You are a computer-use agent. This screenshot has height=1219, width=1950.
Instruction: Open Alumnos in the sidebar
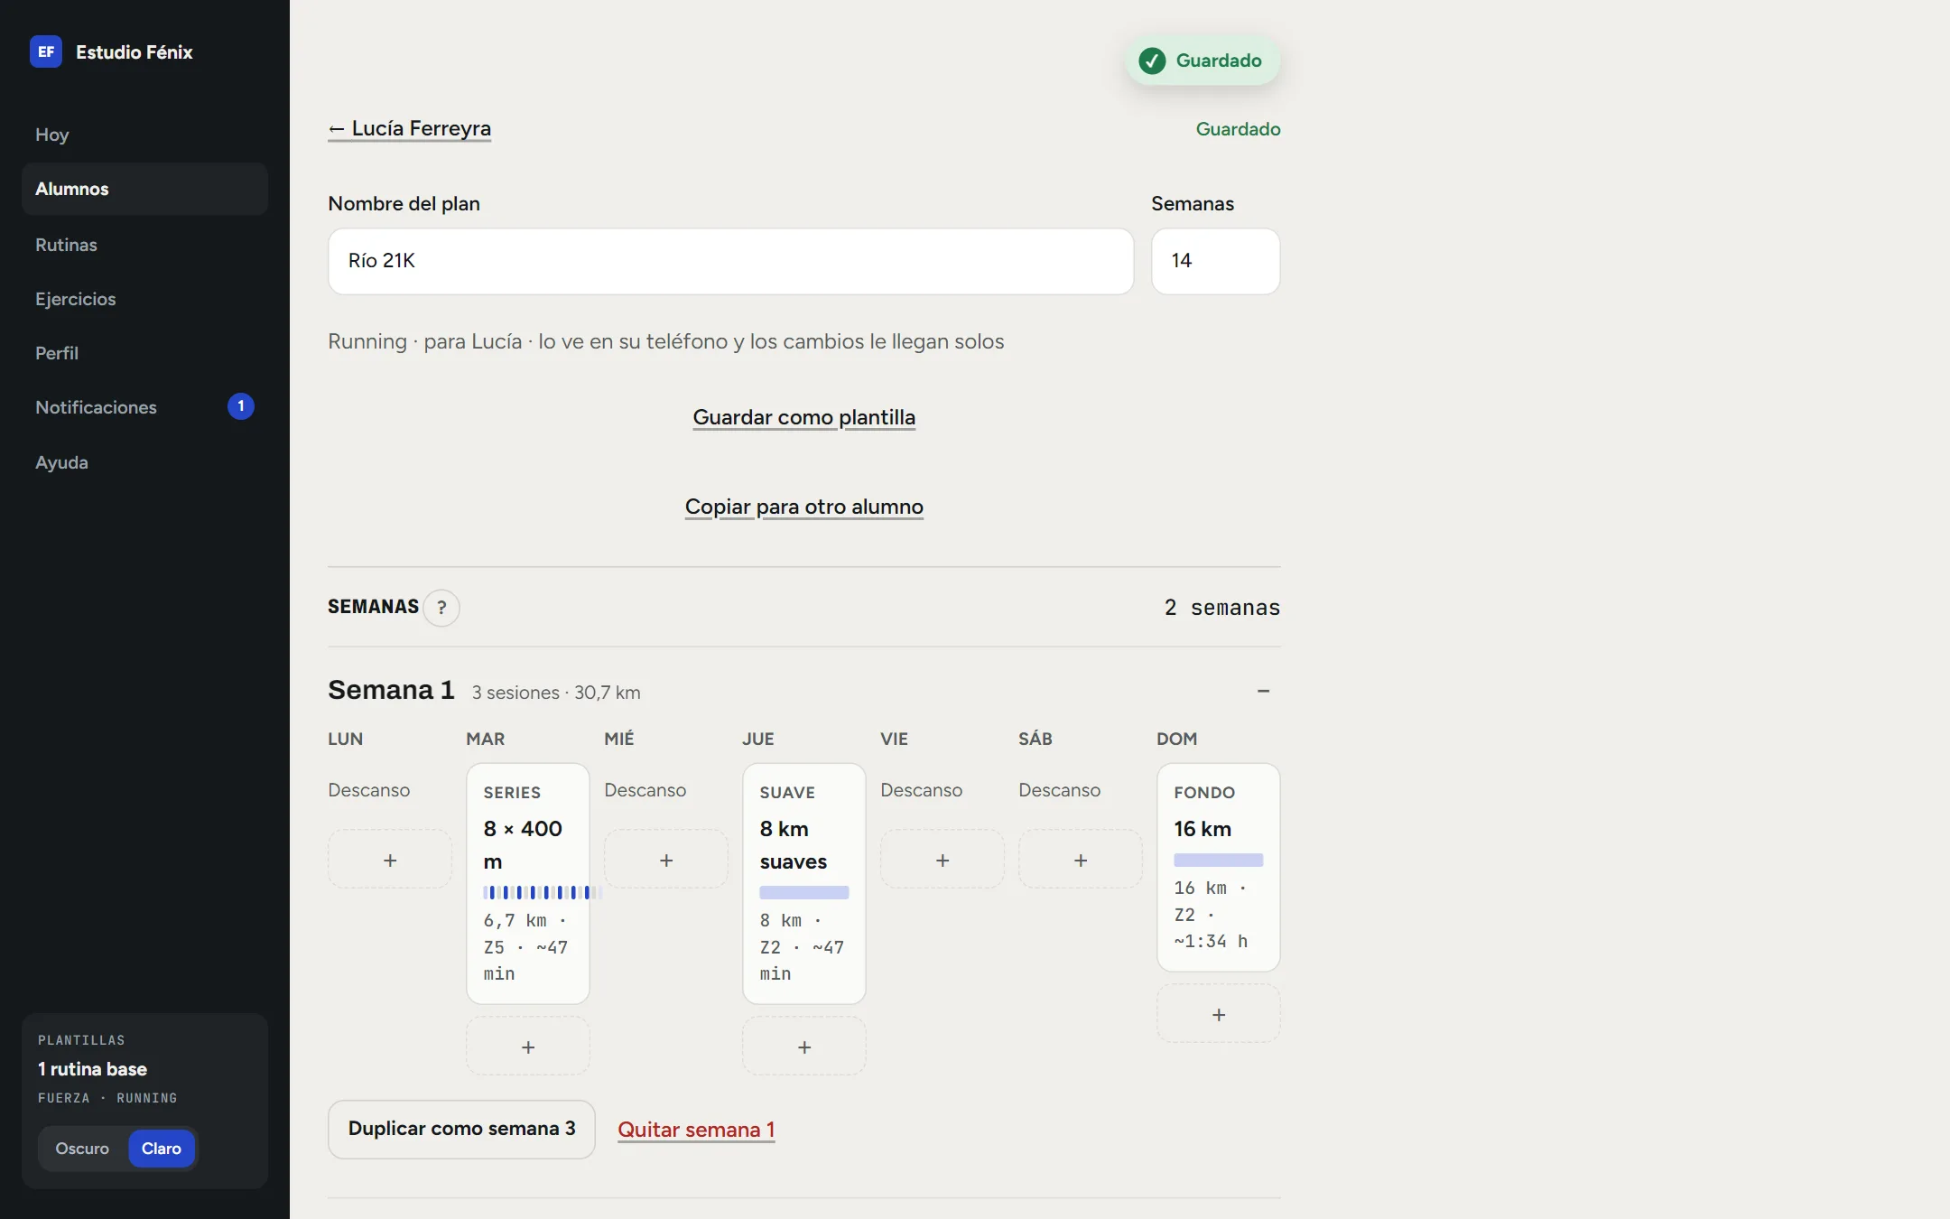click(x=144, y=189)
